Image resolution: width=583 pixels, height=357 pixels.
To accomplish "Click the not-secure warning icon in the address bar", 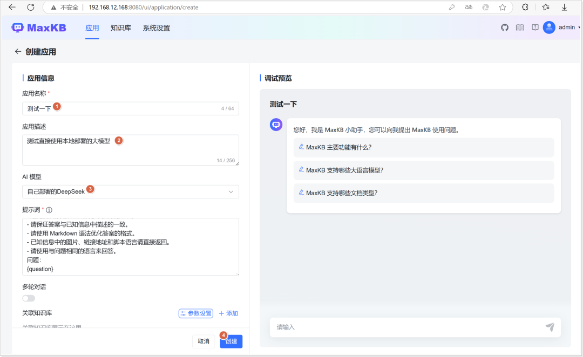I will point(53,8).
